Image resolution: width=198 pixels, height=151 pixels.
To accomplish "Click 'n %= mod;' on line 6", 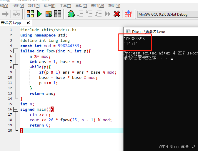I will (40, 56).
